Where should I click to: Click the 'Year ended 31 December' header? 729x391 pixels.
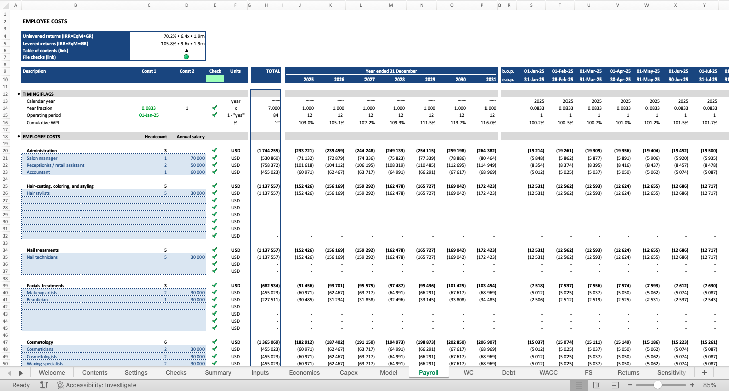click(x=391, y=71)
